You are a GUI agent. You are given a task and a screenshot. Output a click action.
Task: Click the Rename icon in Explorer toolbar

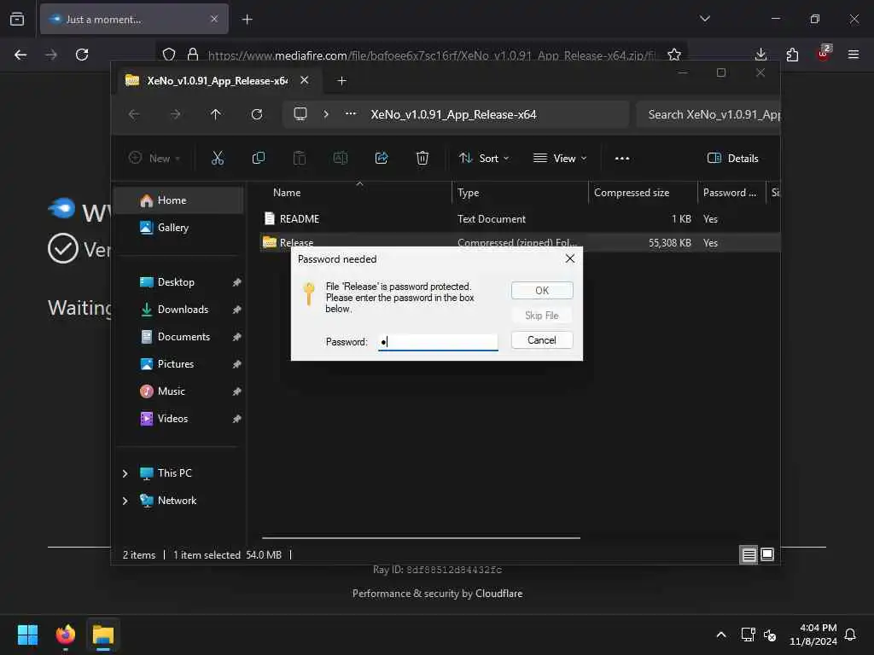tap(340, 158)
